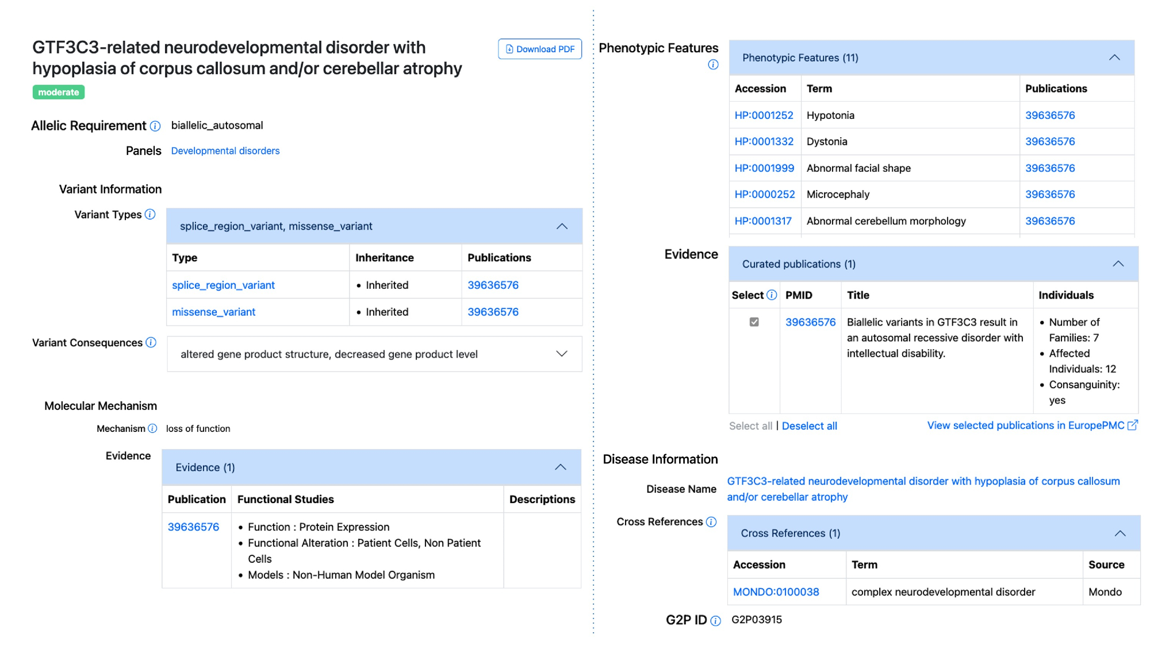
Task: Collapse the Curated publications (1) panel
Action: (x=1117, y=264)
